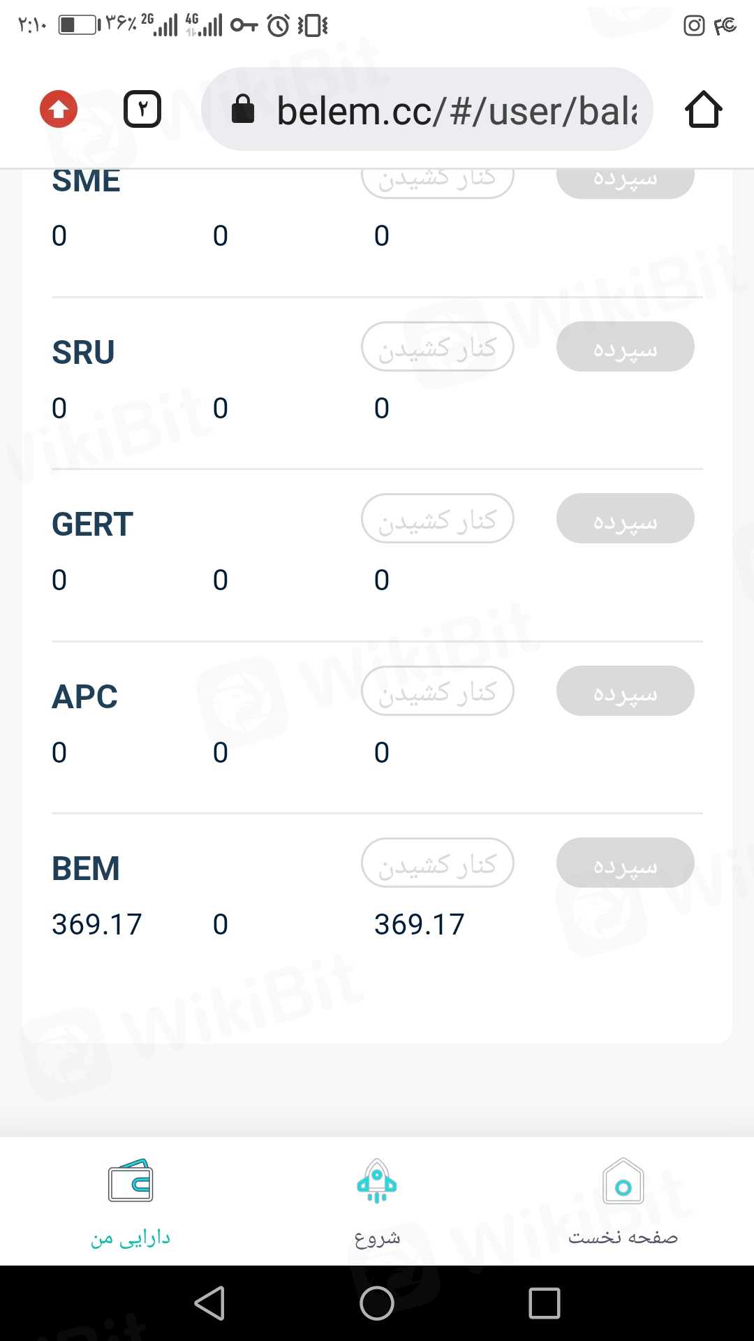Open the wallet icon in bottom bar

[131, 1180]
